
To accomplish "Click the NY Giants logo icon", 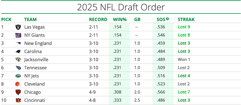I will click(18, 35).
